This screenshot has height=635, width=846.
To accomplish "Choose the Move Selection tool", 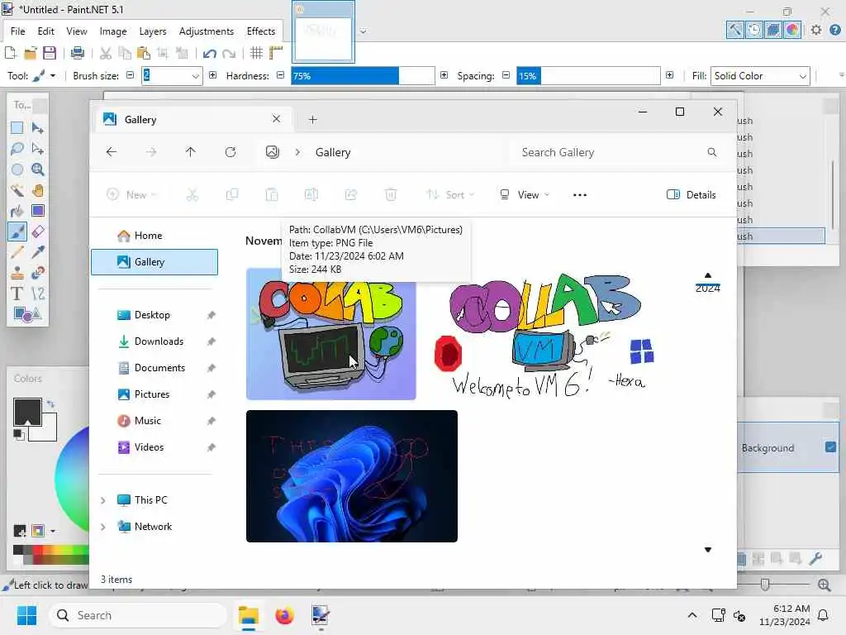I will click(x=38, y=149).
